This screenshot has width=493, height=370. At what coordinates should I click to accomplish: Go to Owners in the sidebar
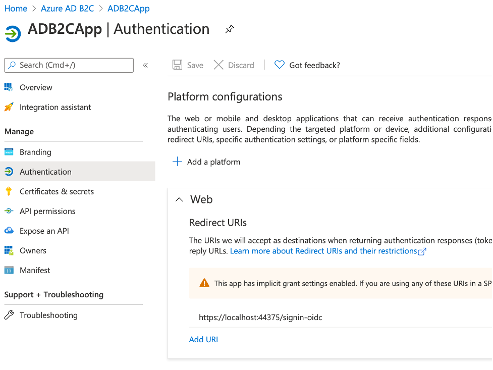pos(33,250)
